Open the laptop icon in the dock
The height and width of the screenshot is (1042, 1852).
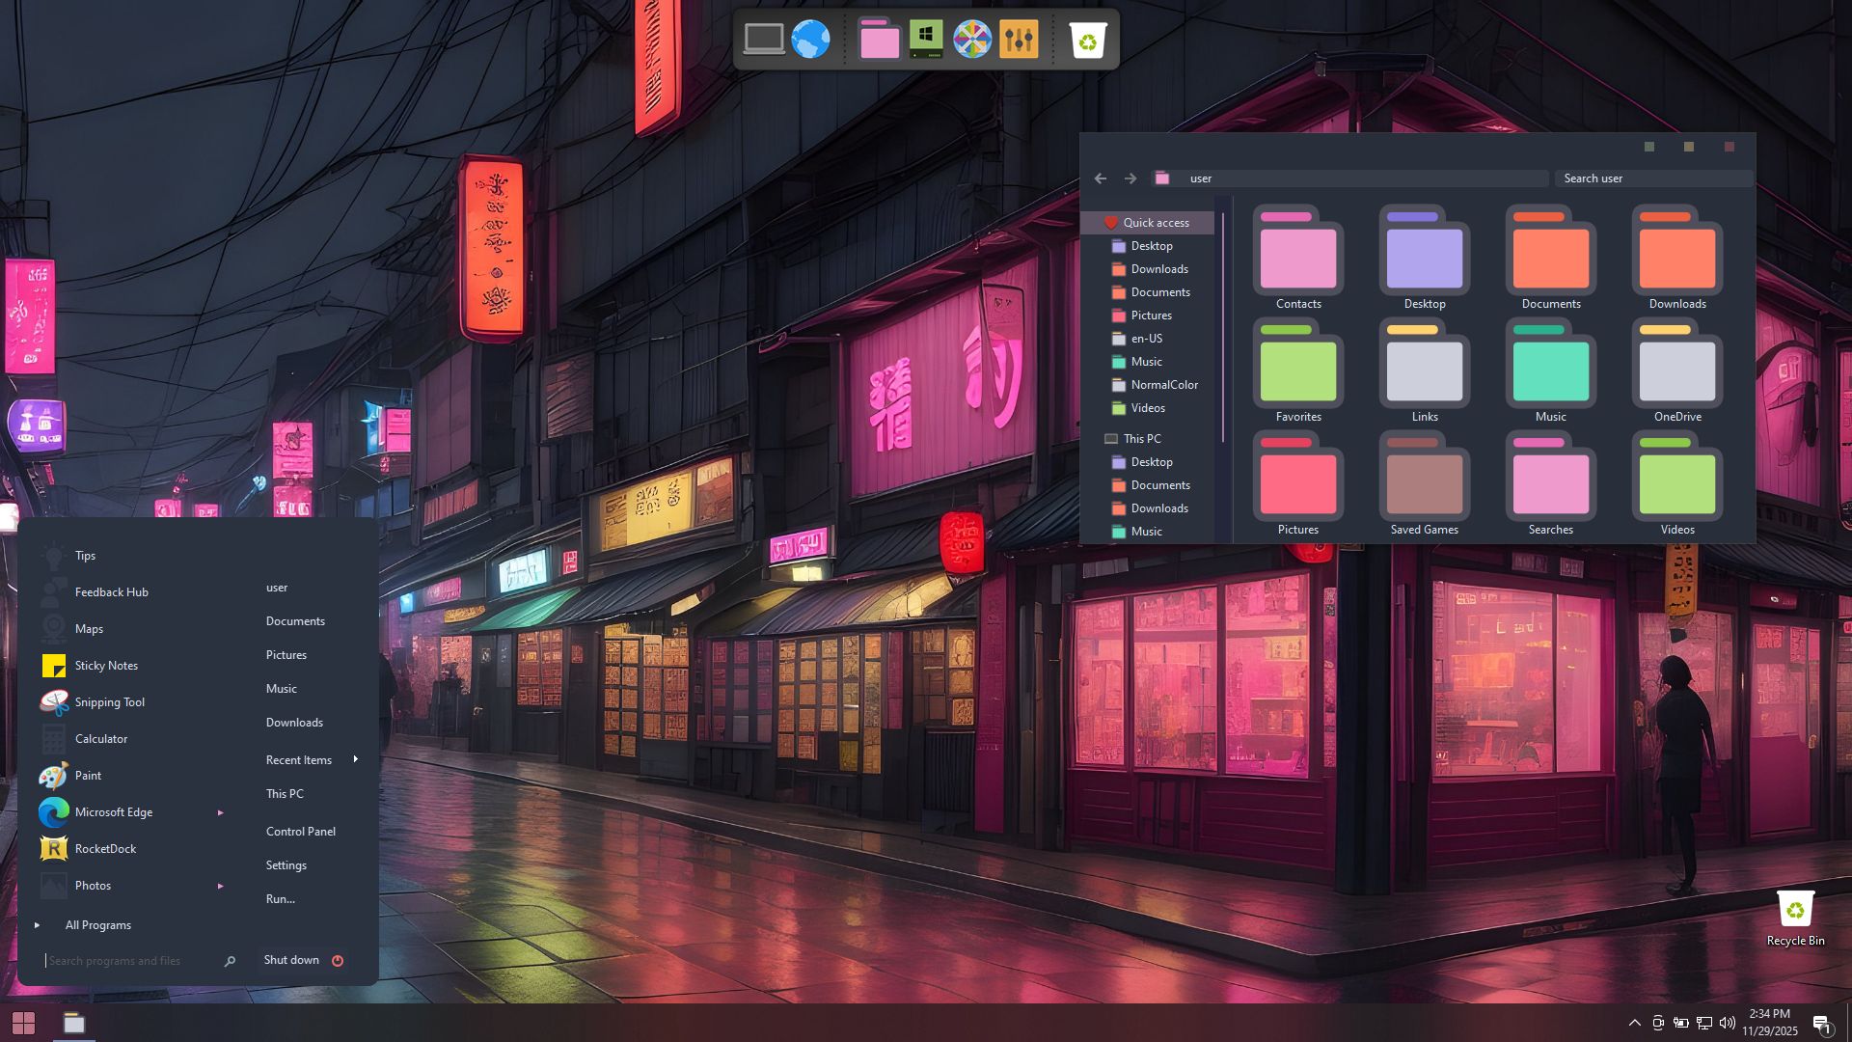(x=764, y=40)
